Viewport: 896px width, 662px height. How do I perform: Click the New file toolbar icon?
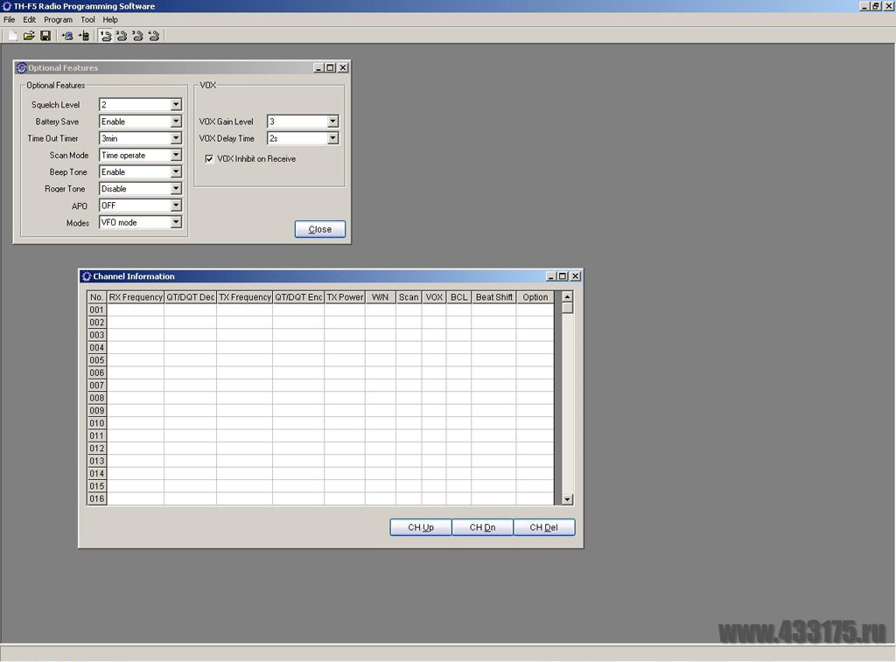pyautogui.click(x=12, y=36)
